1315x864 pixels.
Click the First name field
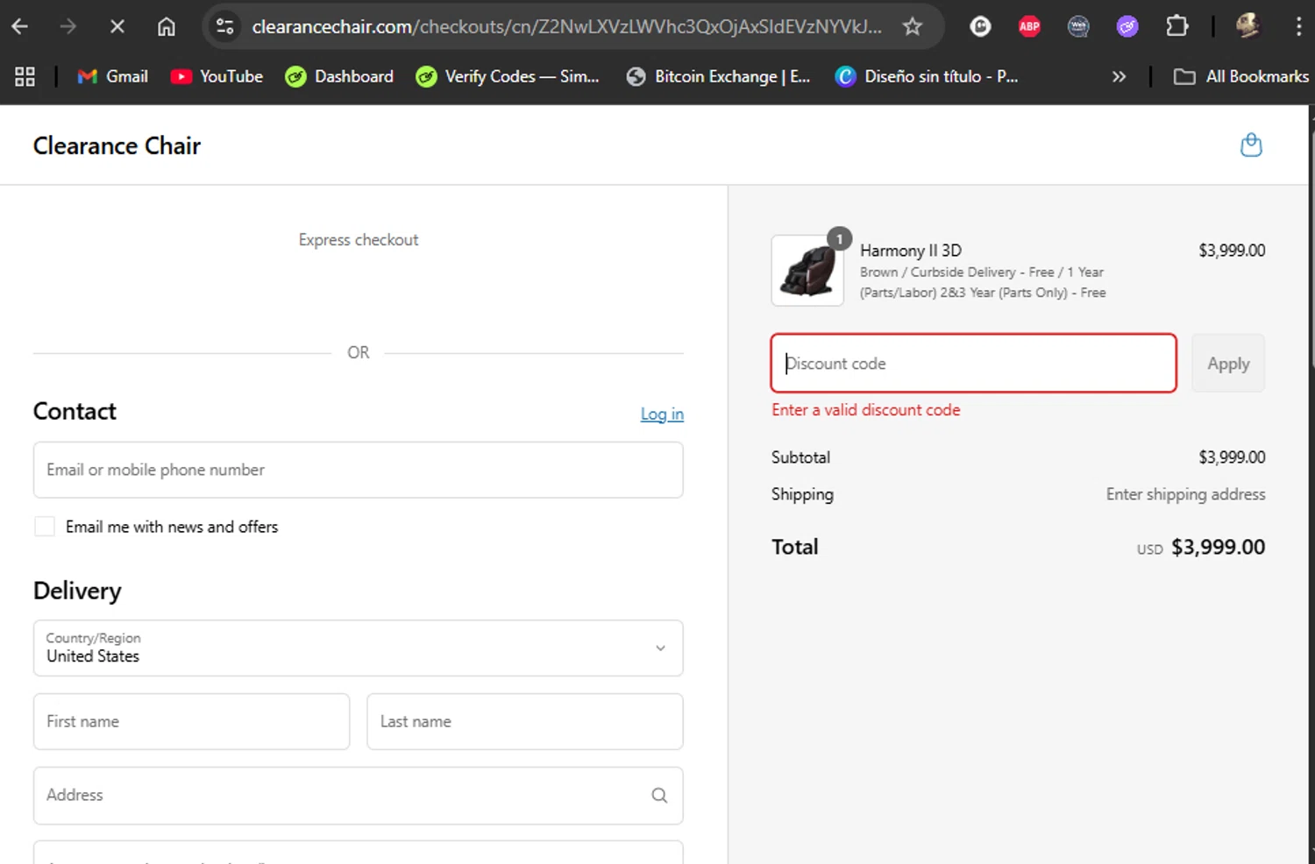point(191,721)
